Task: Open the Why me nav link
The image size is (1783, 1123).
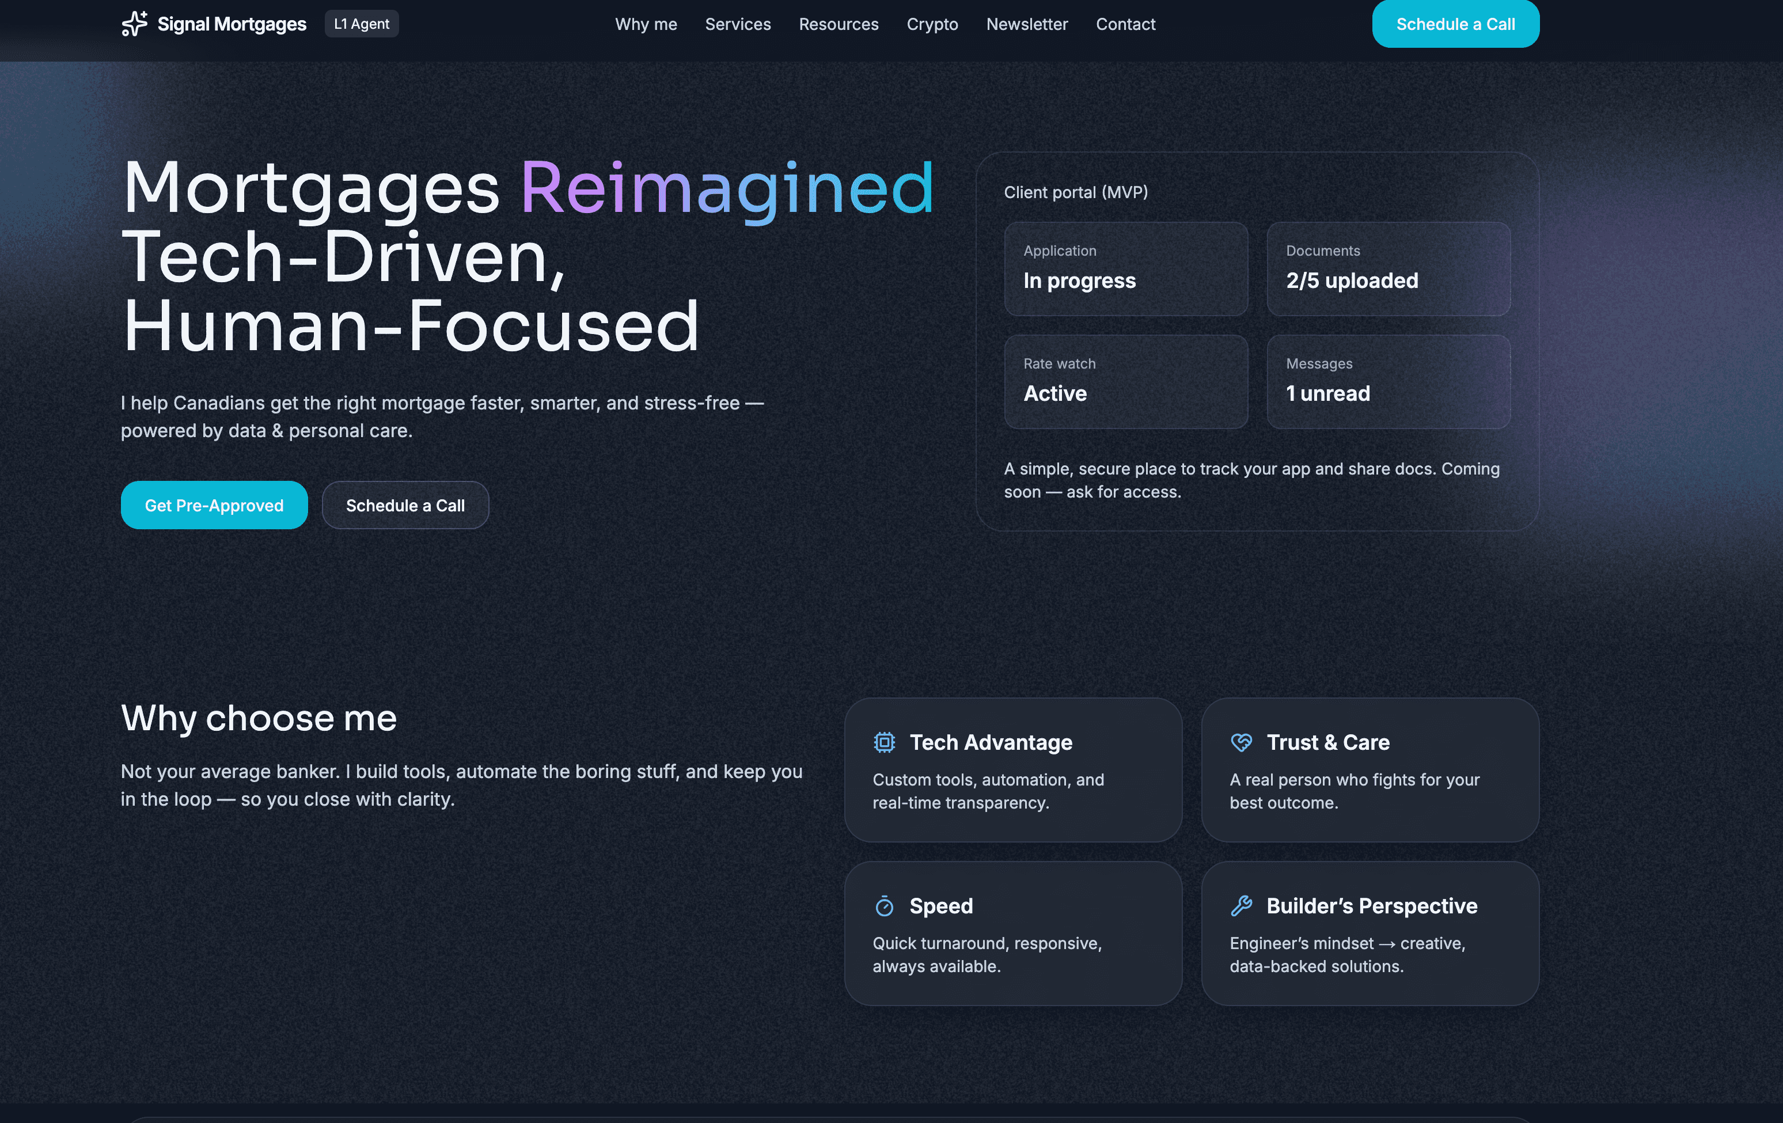Action: (x=646, y=24)
